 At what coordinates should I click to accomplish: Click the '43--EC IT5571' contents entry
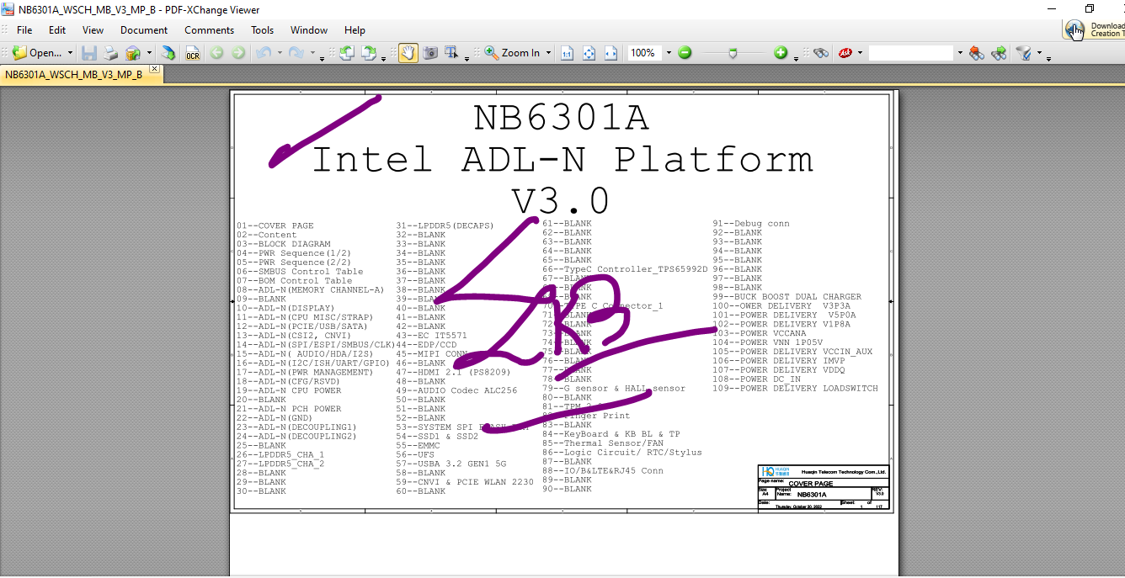(x=431, y=336)
